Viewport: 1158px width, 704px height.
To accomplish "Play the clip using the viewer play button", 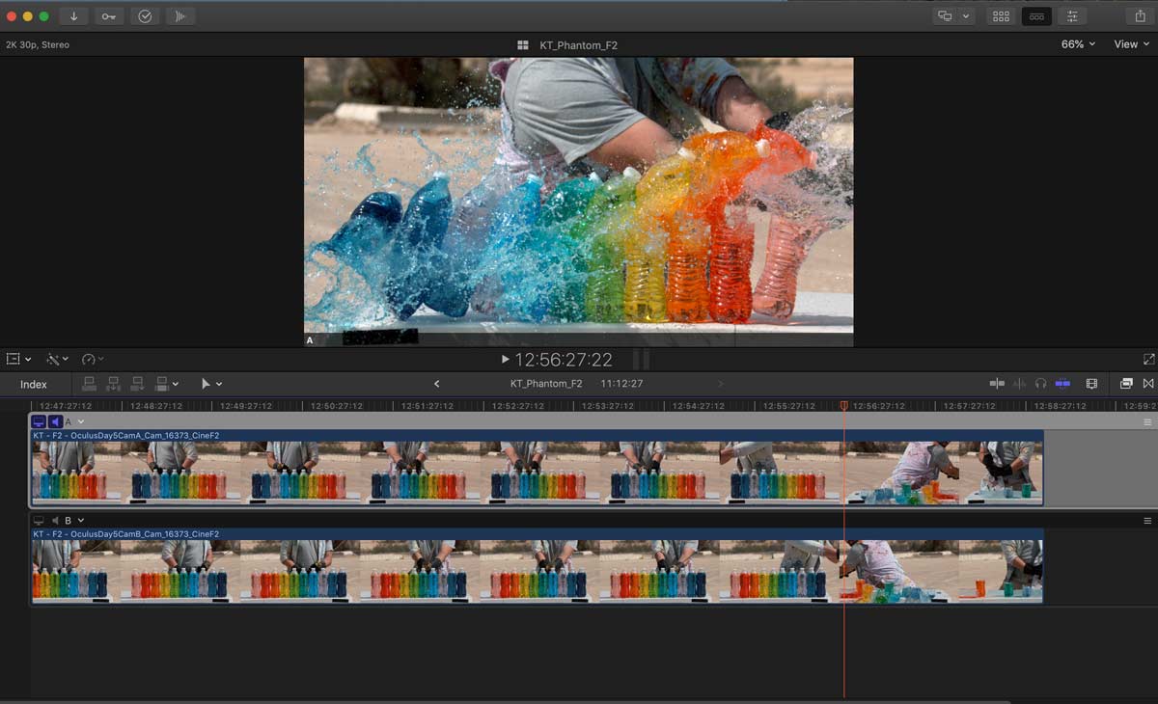I will coord(505,360).
